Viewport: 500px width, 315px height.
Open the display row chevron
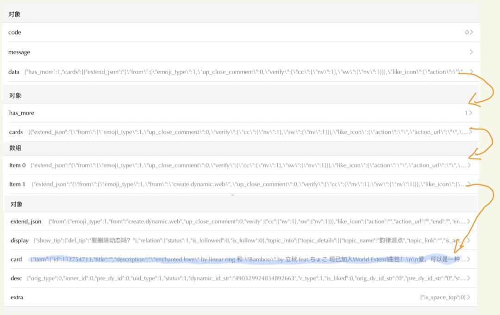pos(469,241)
